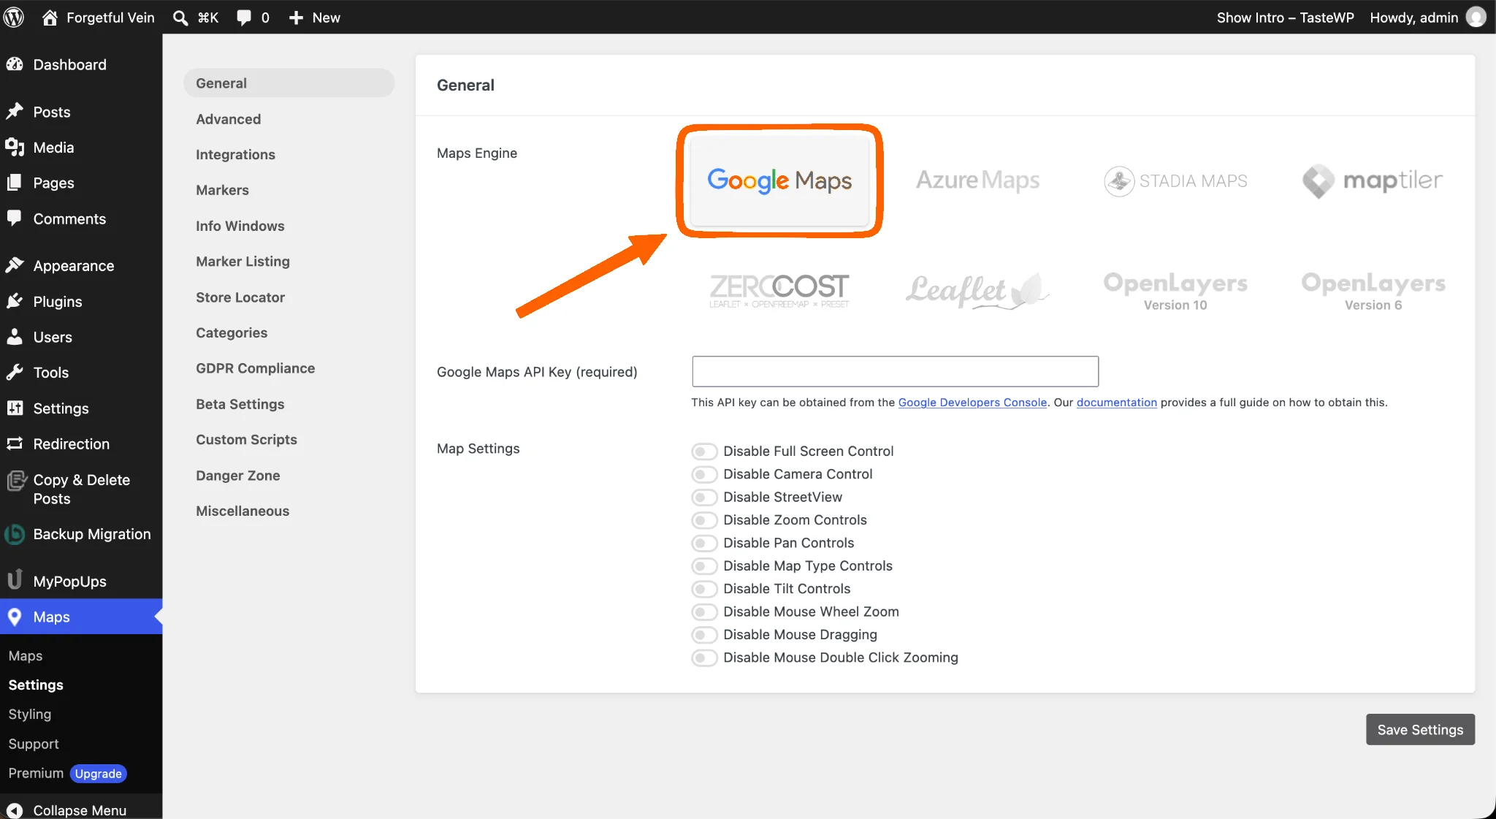Open the General settings tab
Image resolution: width=1496 pixels, height=819 pixels.
coord(289,83)
